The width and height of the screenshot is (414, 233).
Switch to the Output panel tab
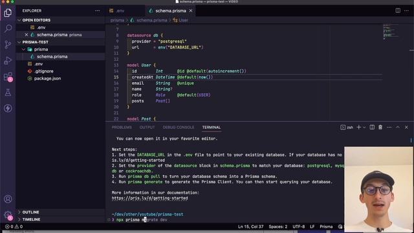point(147,128)
